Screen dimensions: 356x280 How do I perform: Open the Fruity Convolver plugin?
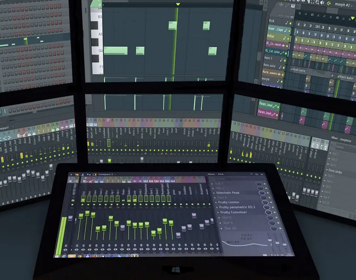pyautogui.click(x=234, y=212)
